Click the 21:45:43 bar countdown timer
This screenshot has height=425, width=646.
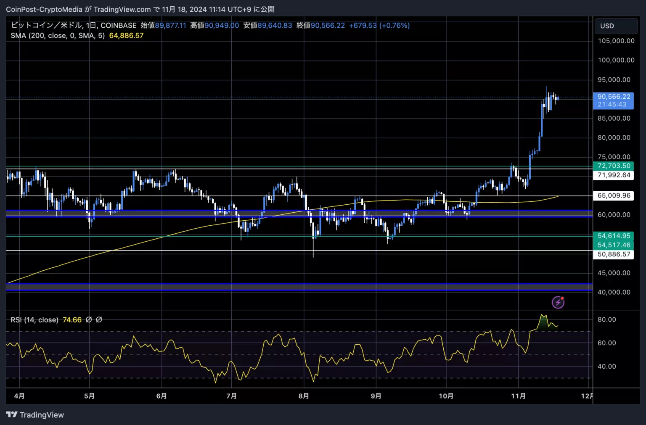612,105
